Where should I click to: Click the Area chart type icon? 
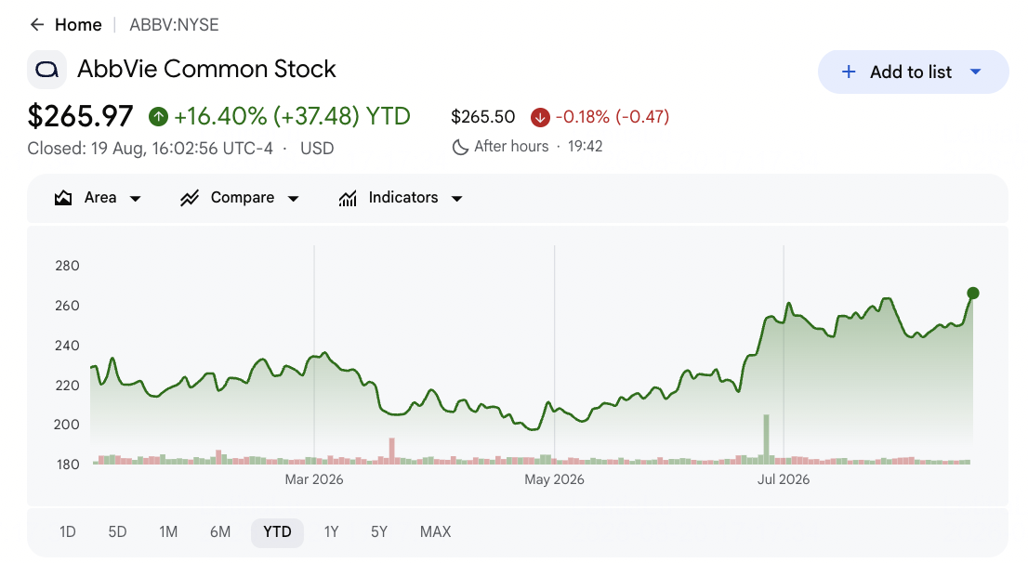click(x=63, y=198)
